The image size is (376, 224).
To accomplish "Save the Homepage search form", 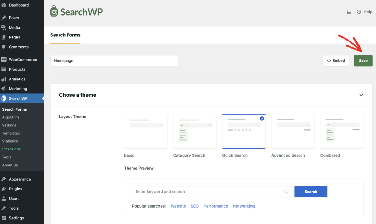I will tap(363, 60).
